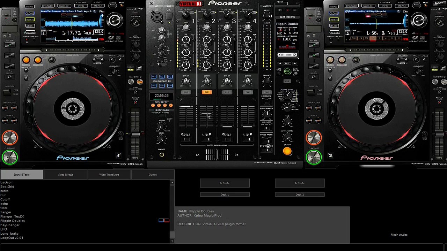Click the channel 1 Trim knob
The height and width of the screenshot is (251, 447).
186,27
